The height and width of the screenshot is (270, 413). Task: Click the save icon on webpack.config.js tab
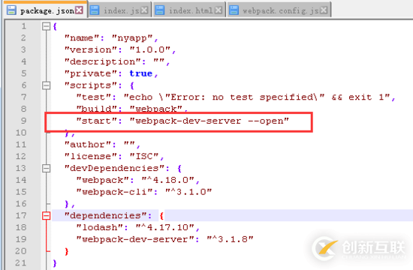(x=234, y=10)
